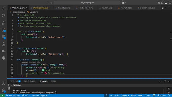This screenshot has height=97, width=172.
Task: Open the Copilot status bar icon
Action: [154, 95]
